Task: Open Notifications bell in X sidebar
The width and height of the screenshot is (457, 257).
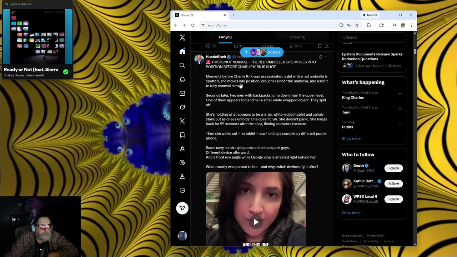Action: (x=182, y=80)
